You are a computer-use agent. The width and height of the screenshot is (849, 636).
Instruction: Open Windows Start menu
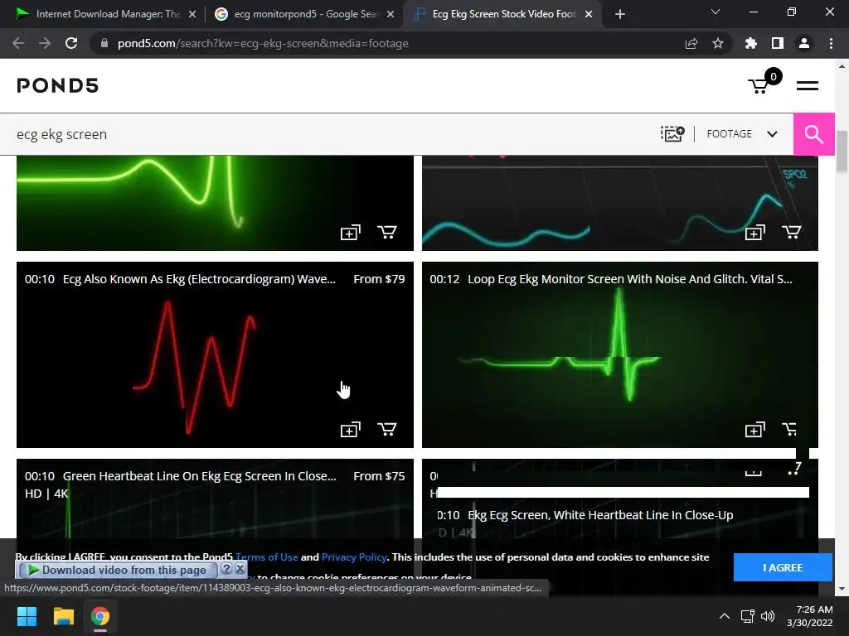coord(27,616)
